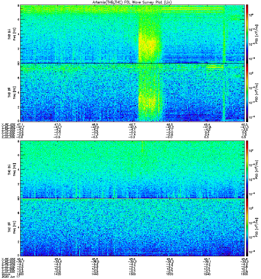Click the "4" Hz tick label of the THC B∥ panel

[x=18, y=227]
